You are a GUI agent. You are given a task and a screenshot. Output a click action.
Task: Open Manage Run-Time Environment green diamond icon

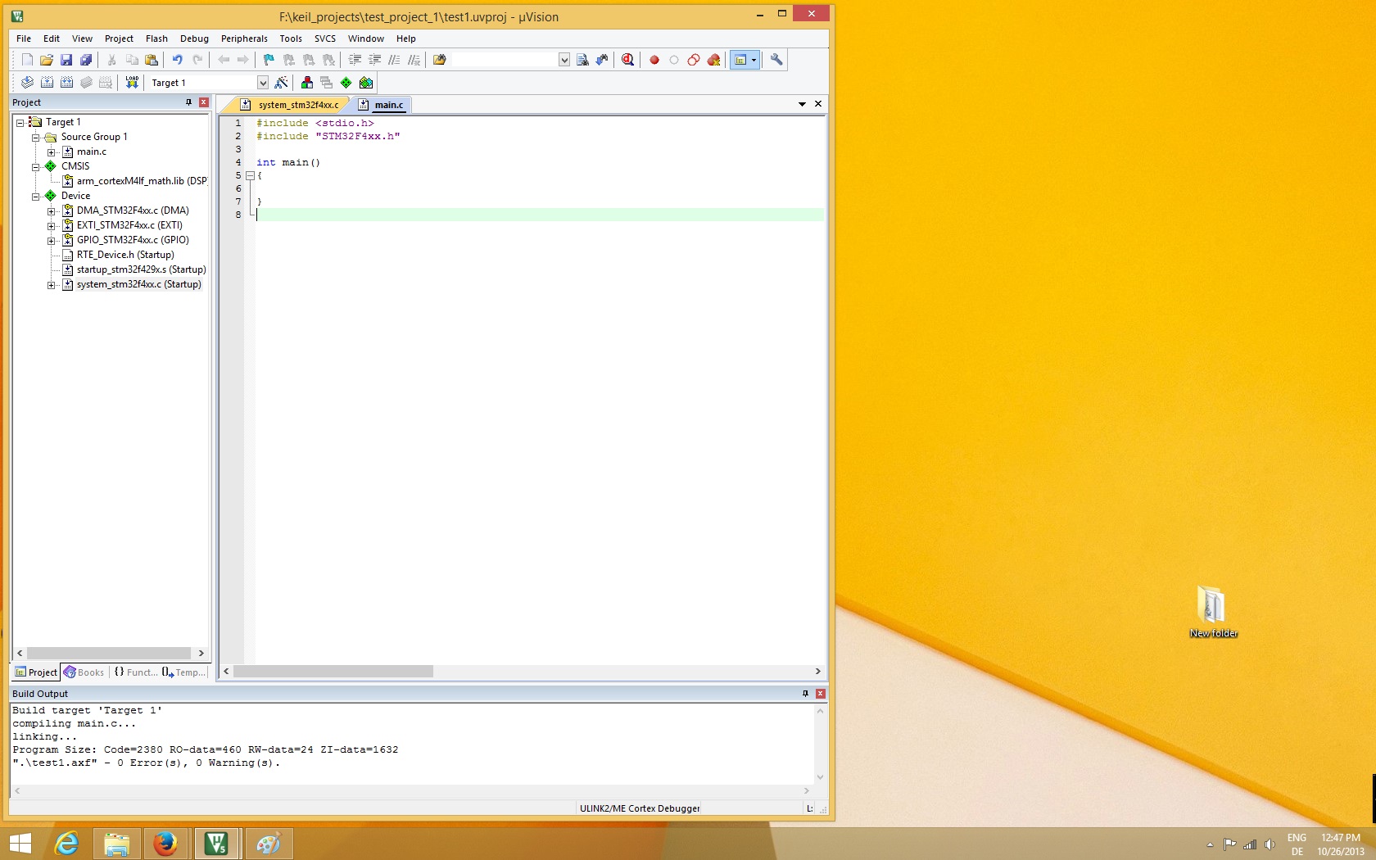(346, 83)
